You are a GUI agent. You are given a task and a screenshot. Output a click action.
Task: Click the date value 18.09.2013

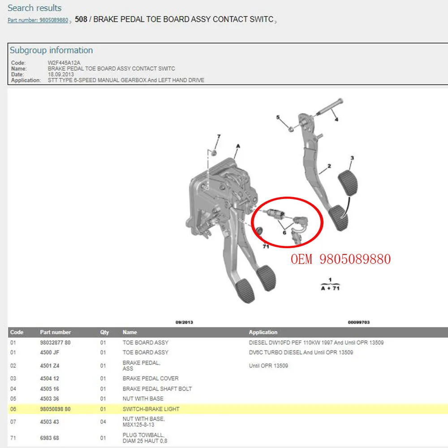pos(60,74)
